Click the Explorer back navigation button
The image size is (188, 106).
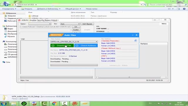[2, 5]
